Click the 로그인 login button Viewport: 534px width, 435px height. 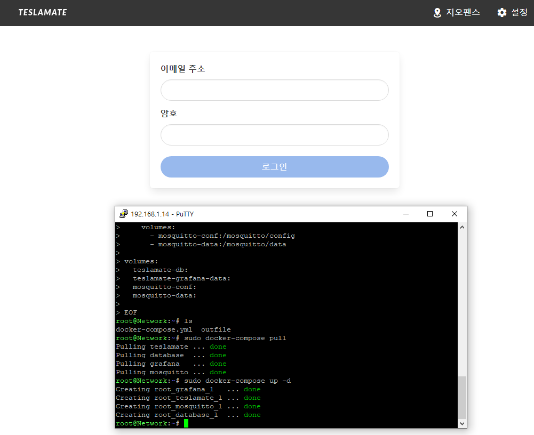coord(275,167)
